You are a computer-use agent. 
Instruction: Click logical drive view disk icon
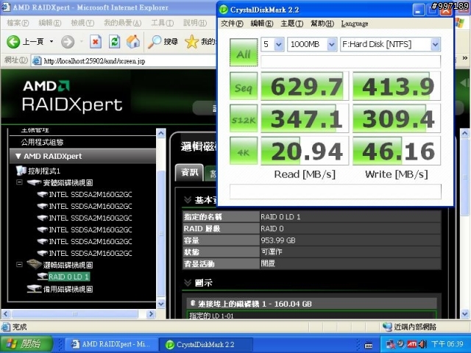(34, 264)
